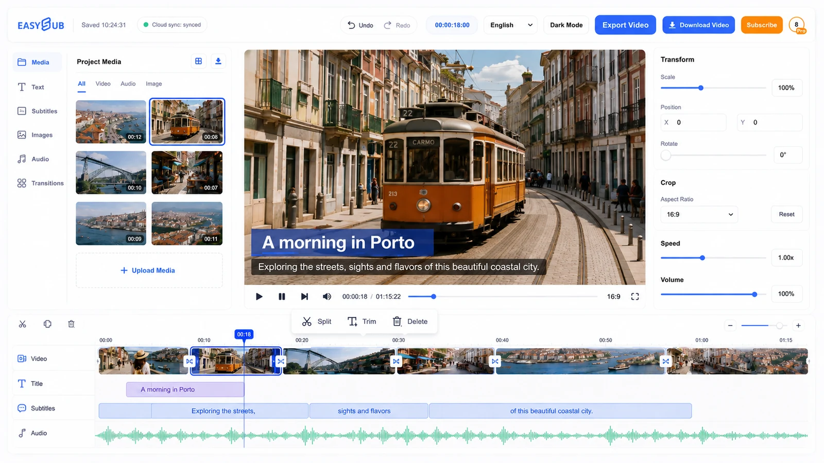Click the 00:00:18:00 timecode display

452,25
